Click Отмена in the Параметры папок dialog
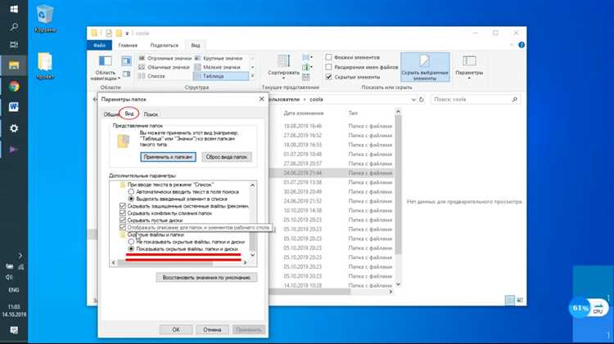614x344 pixels. 212,330
